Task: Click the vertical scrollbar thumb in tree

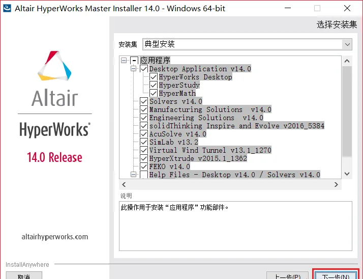Action: click(x=347, y=111)
